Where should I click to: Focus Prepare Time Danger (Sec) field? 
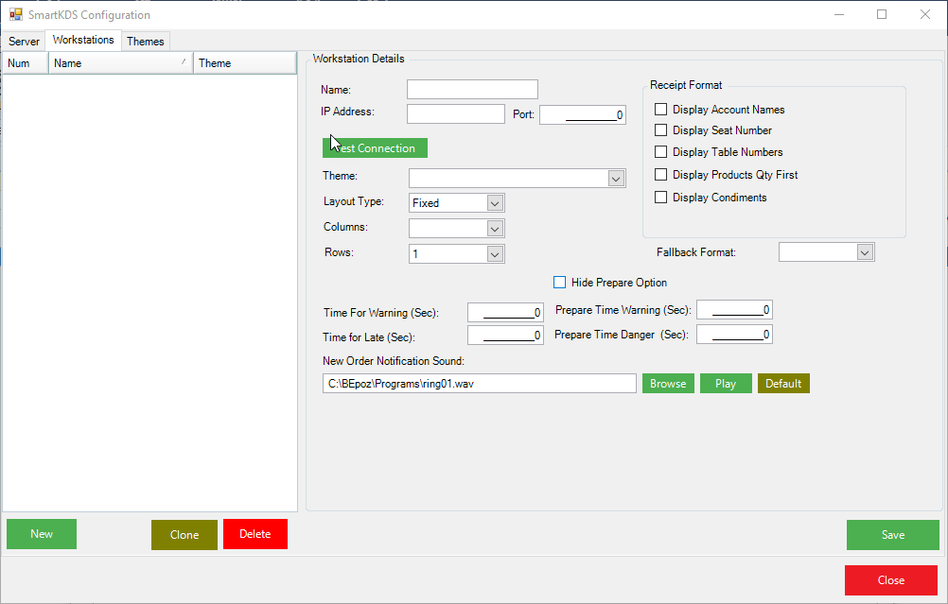pyautogui.click(x=734, y=334)
